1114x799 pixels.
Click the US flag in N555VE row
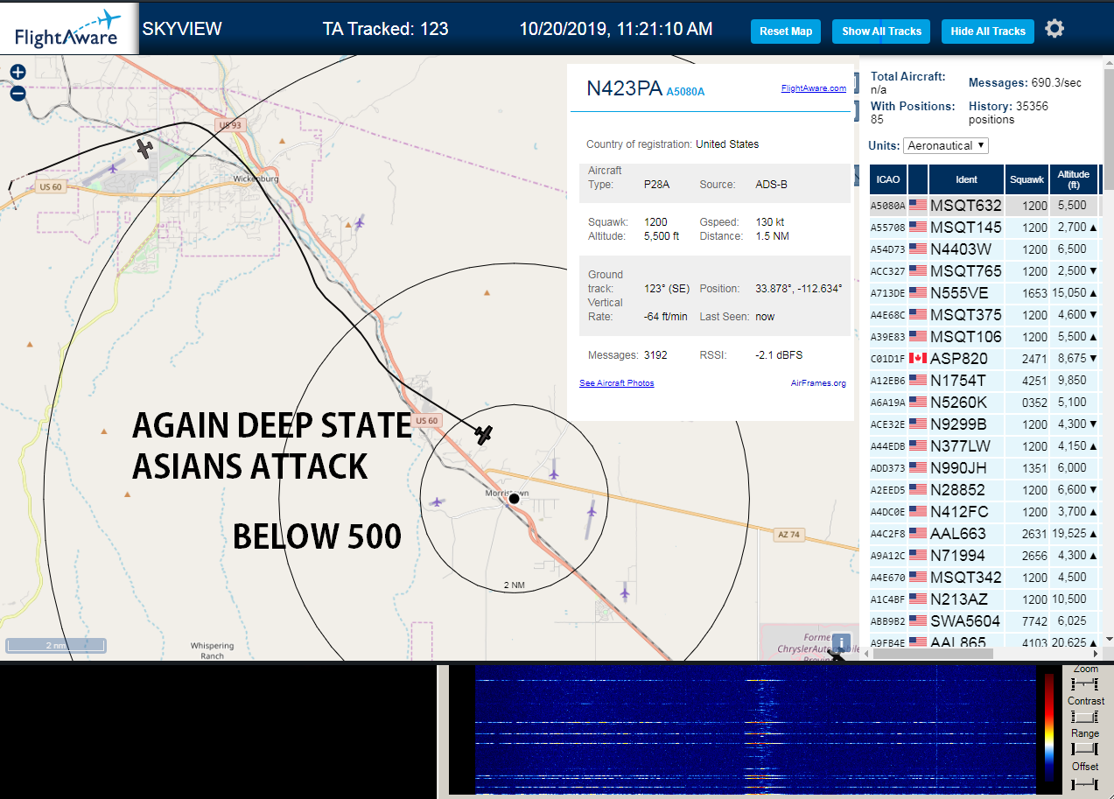(x=918, y=293)
